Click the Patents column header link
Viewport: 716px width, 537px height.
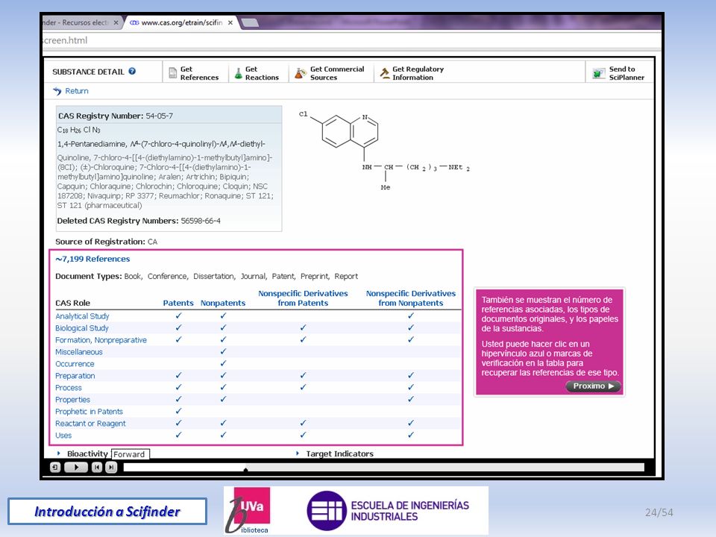tap(178, 303)
